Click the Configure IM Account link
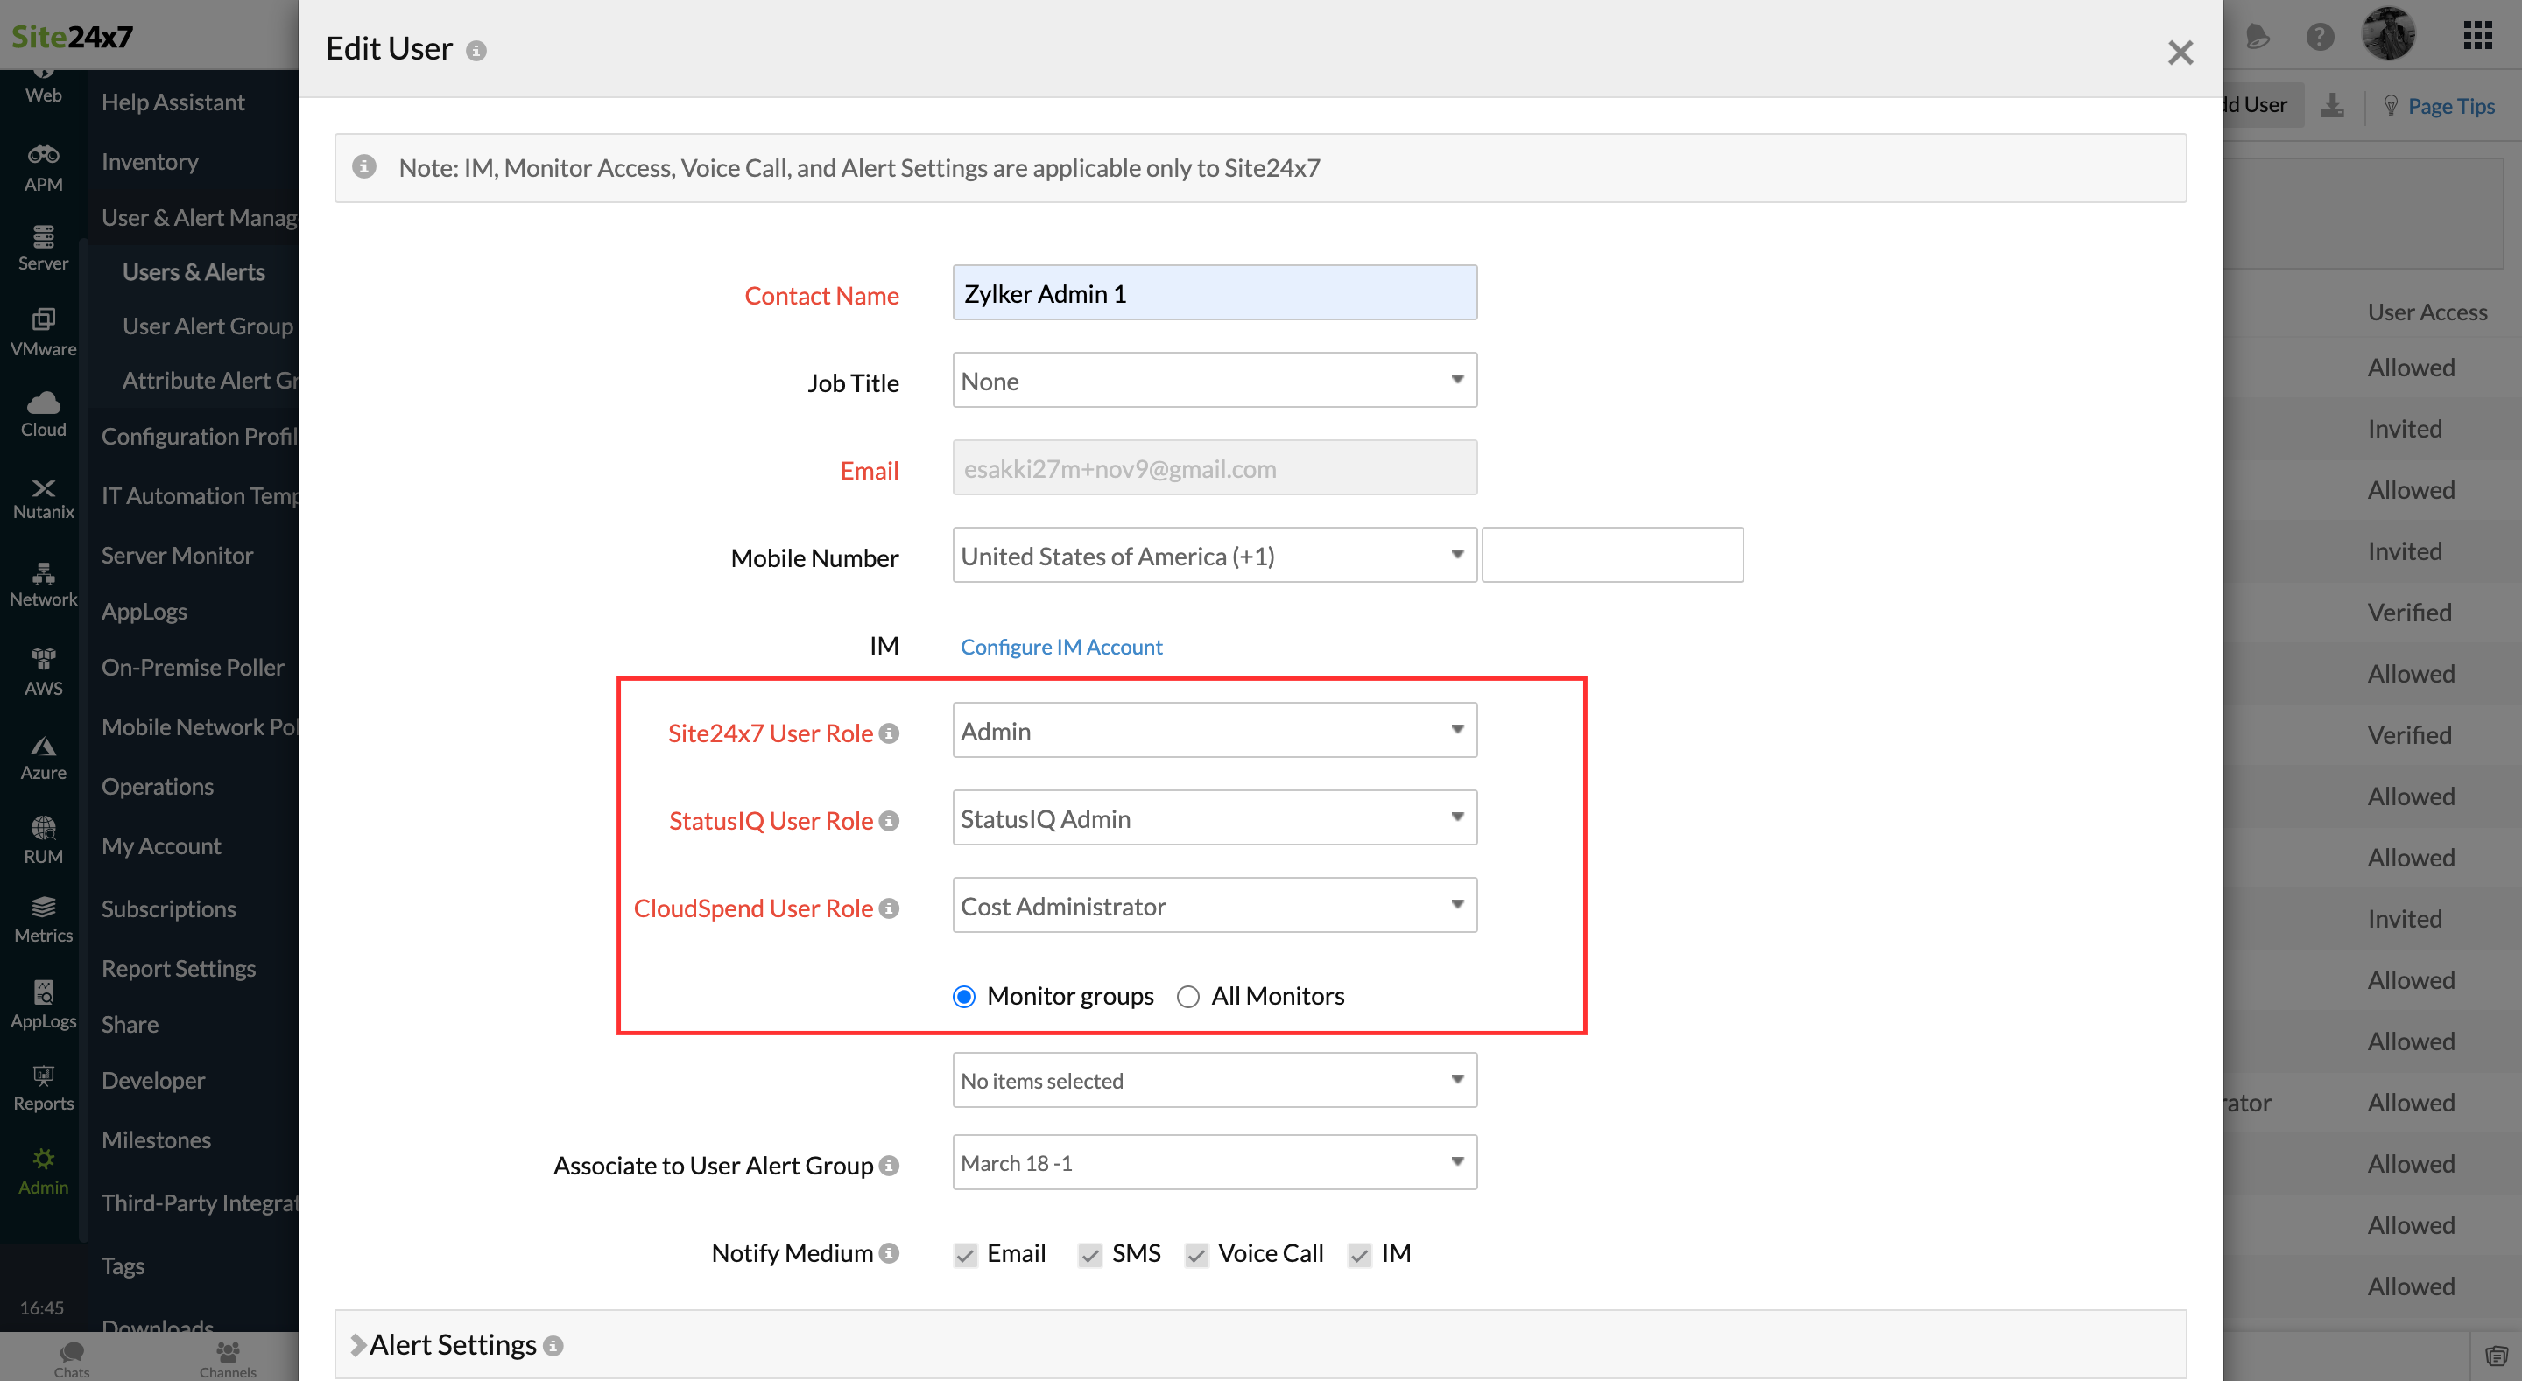This screenshot has width=2522, height=1381. click(1060, 647)
